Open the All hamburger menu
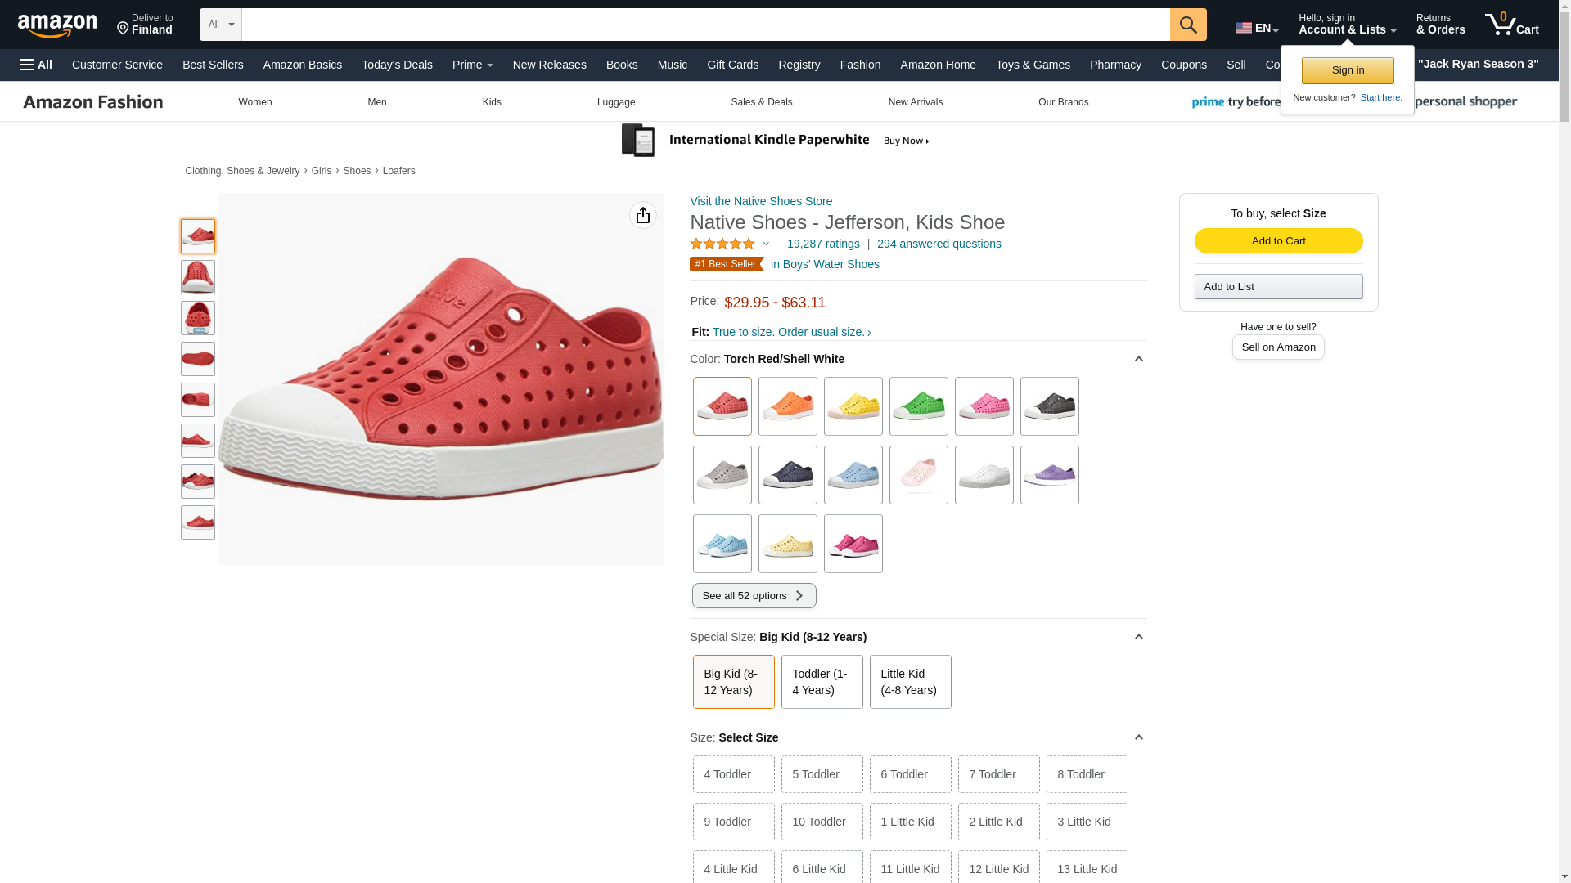1571x883 pixels. tap(36, 65)
